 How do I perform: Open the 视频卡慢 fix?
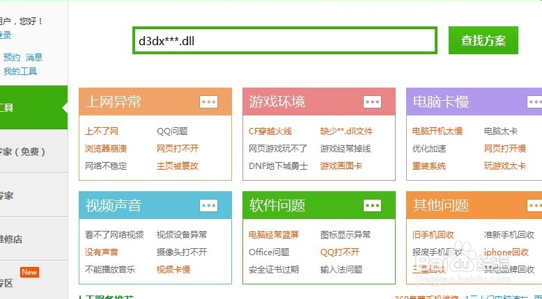tap(173, 269)
